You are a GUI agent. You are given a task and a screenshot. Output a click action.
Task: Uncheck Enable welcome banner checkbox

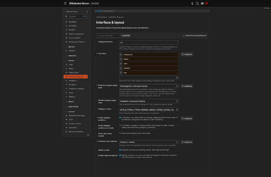(x=120, y=155)
